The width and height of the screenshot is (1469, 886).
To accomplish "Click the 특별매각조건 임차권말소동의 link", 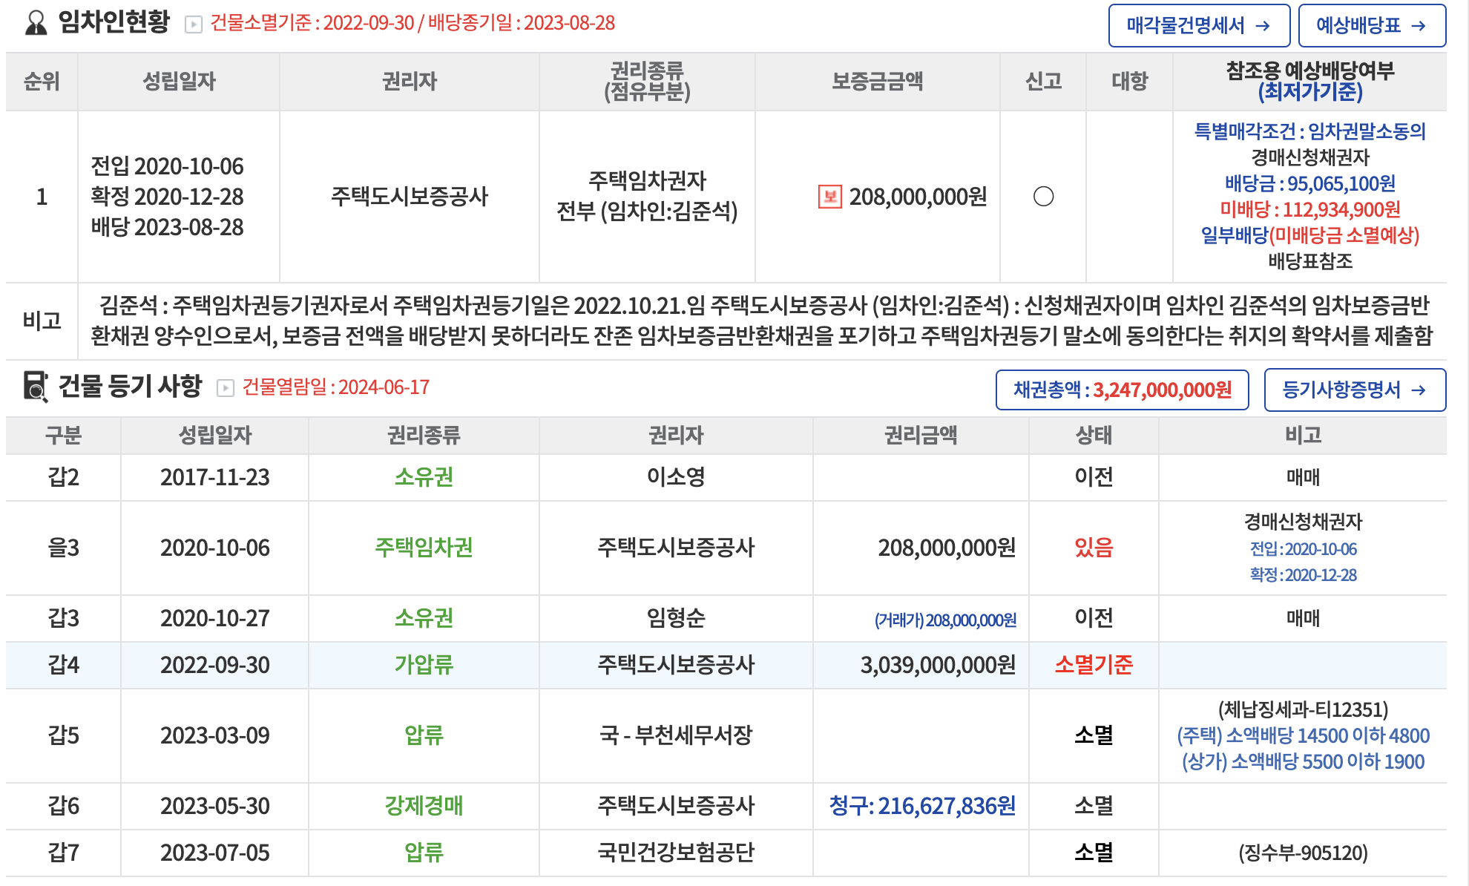I will [1309, 131].
